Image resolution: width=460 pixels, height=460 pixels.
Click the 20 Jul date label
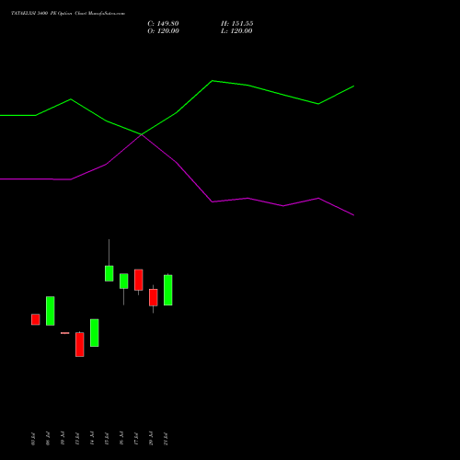pyautogui.click(x=151, y=439)
